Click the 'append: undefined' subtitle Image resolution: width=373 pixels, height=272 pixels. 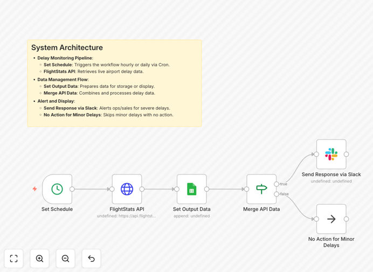click(192, 216)
